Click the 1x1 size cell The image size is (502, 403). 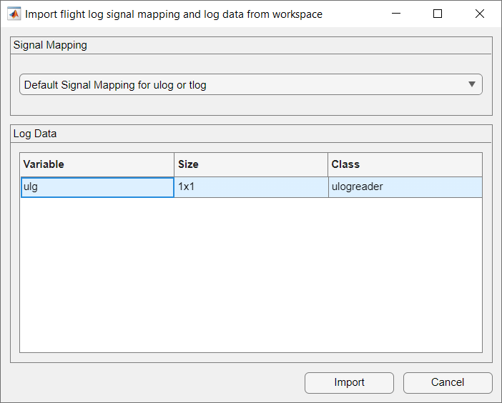(x=251, y=187)
